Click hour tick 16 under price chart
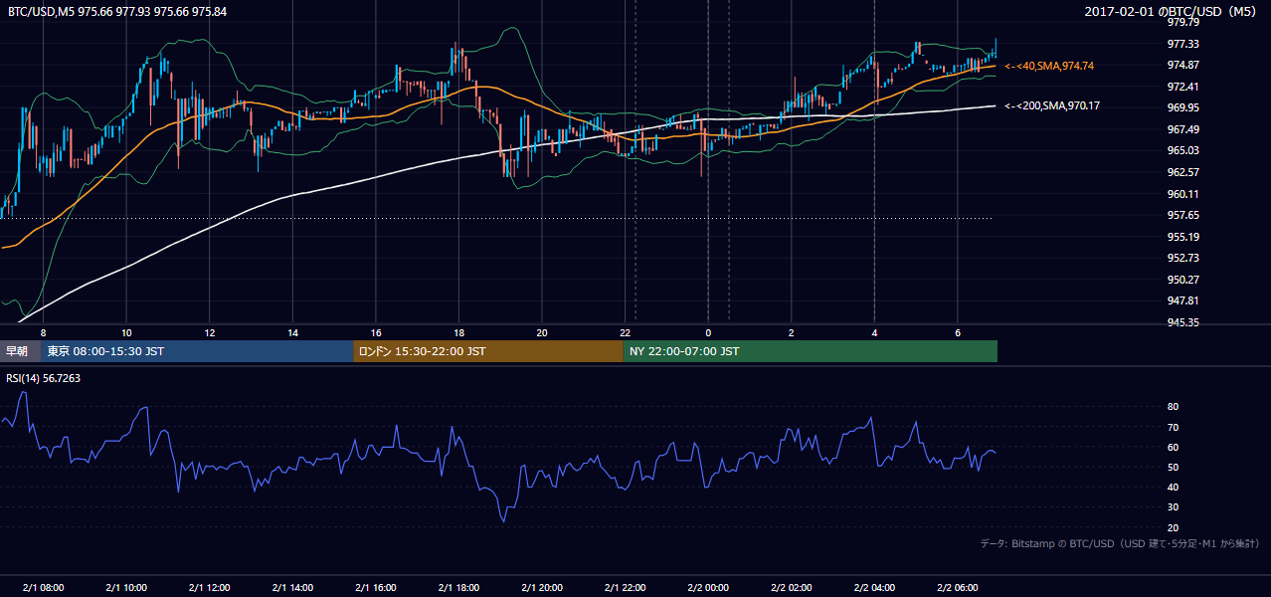Screen dimensions: 1271x597 tap(375, 332)
